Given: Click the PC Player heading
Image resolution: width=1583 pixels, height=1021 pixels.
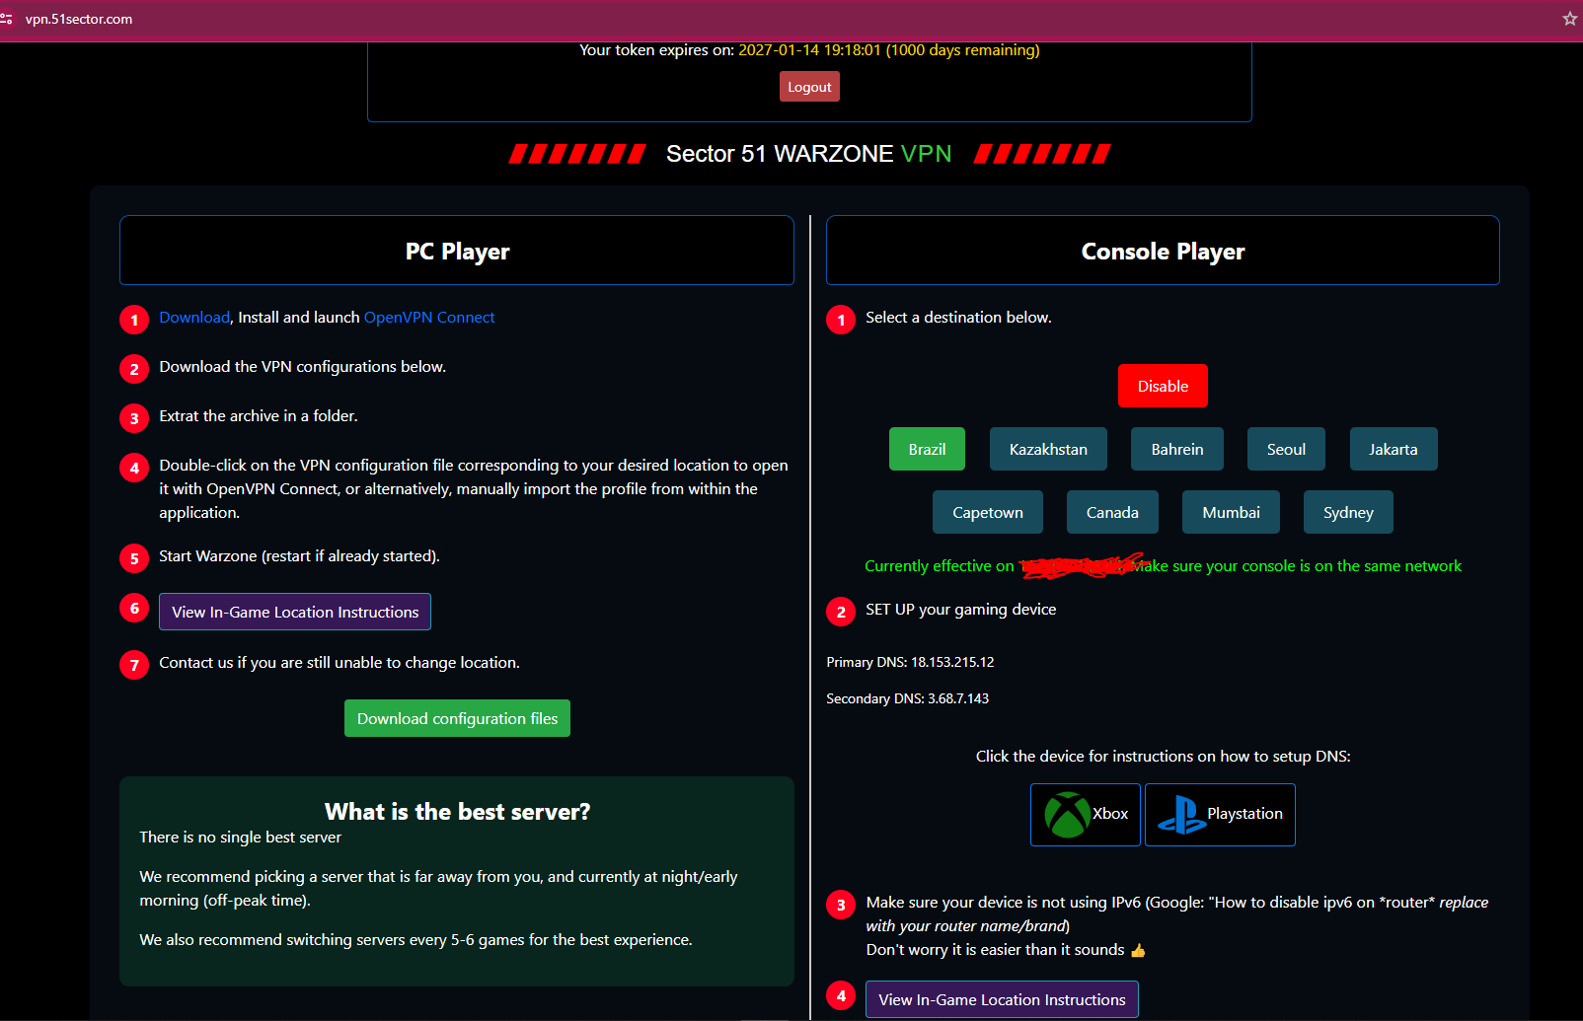Looking at the screenshot, I should (457, 251).
